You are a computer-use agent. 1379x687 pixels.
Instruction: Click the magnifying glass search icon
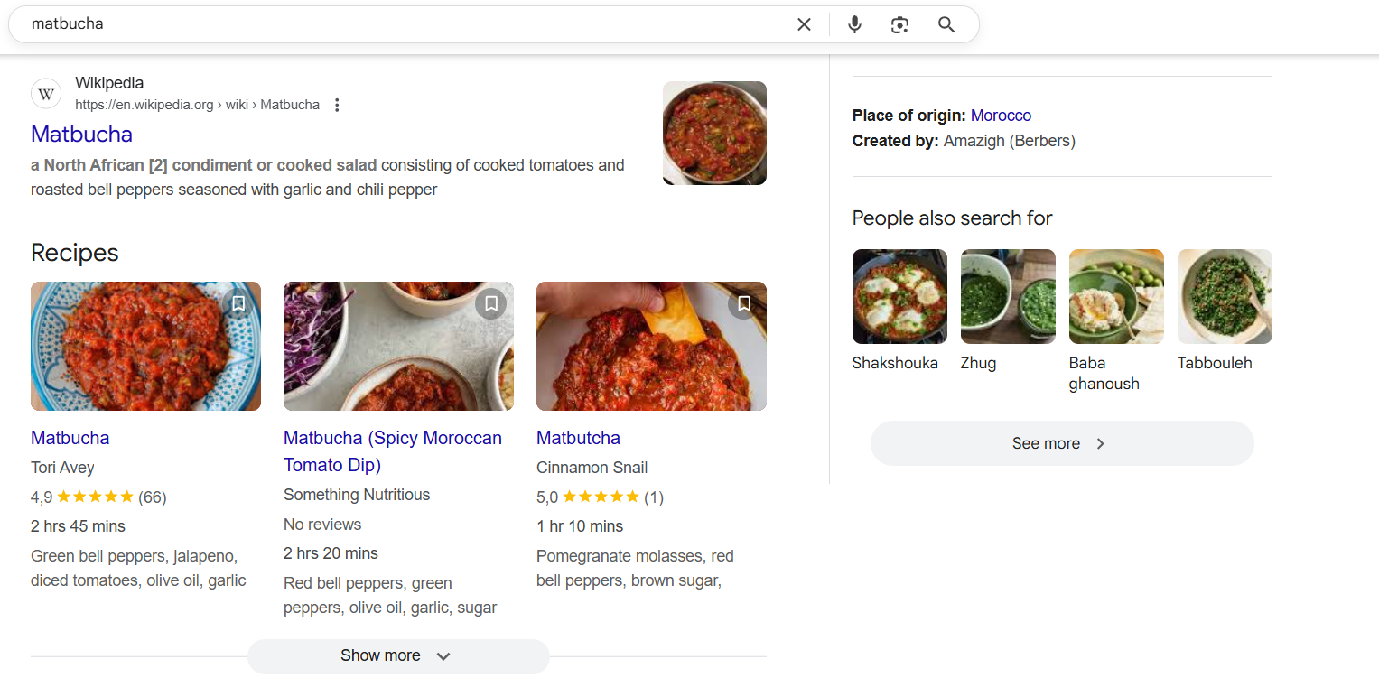(x=946, y=24)
